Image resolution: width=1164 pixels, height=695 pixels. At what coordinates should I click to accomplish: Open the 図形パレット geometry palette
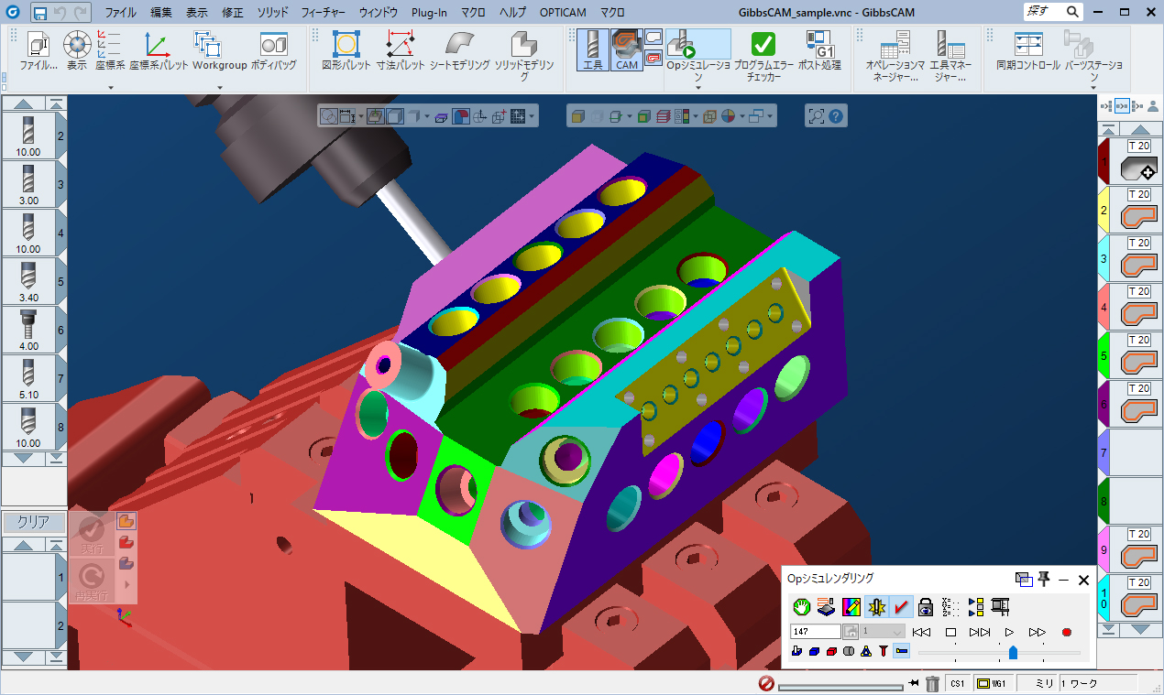point(346,51)
